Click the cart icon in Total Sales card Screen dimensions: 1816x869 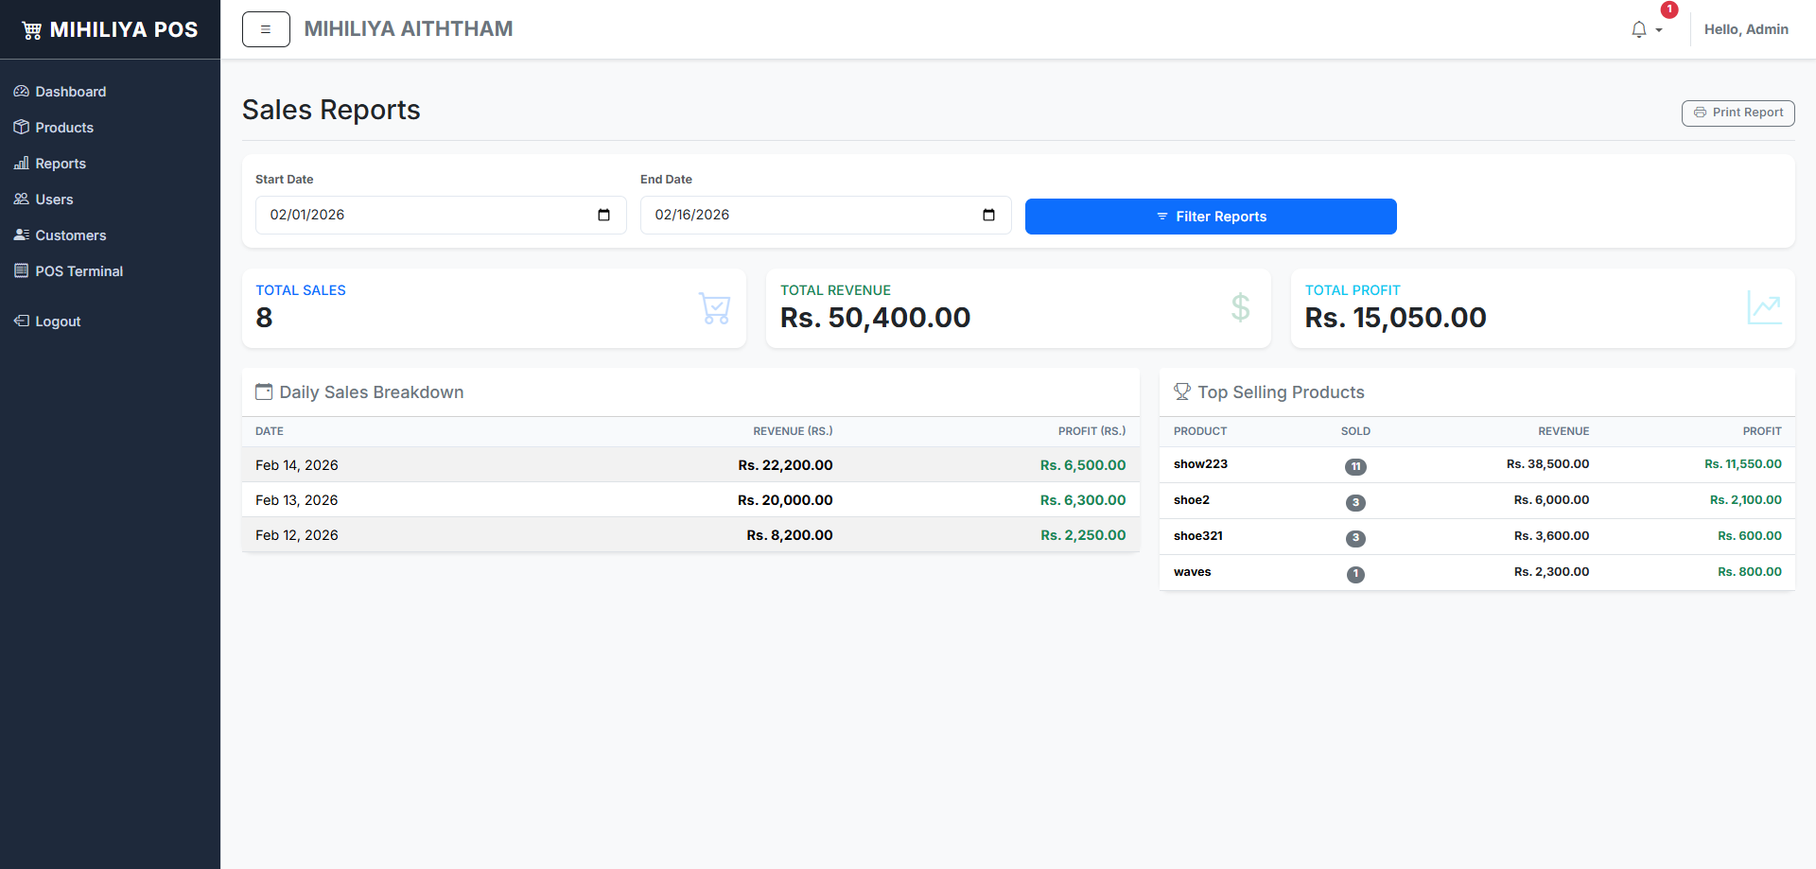click(714, 308)
